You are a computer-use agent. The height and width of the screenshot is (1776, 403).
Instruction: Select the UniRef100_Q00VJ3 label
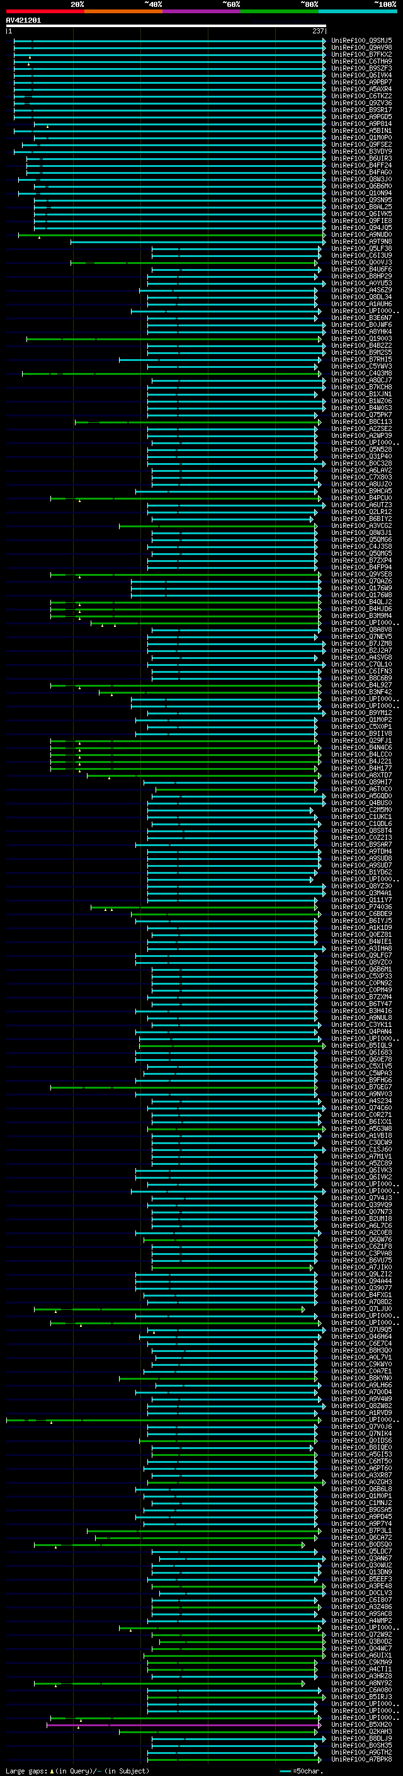[361, 263]
